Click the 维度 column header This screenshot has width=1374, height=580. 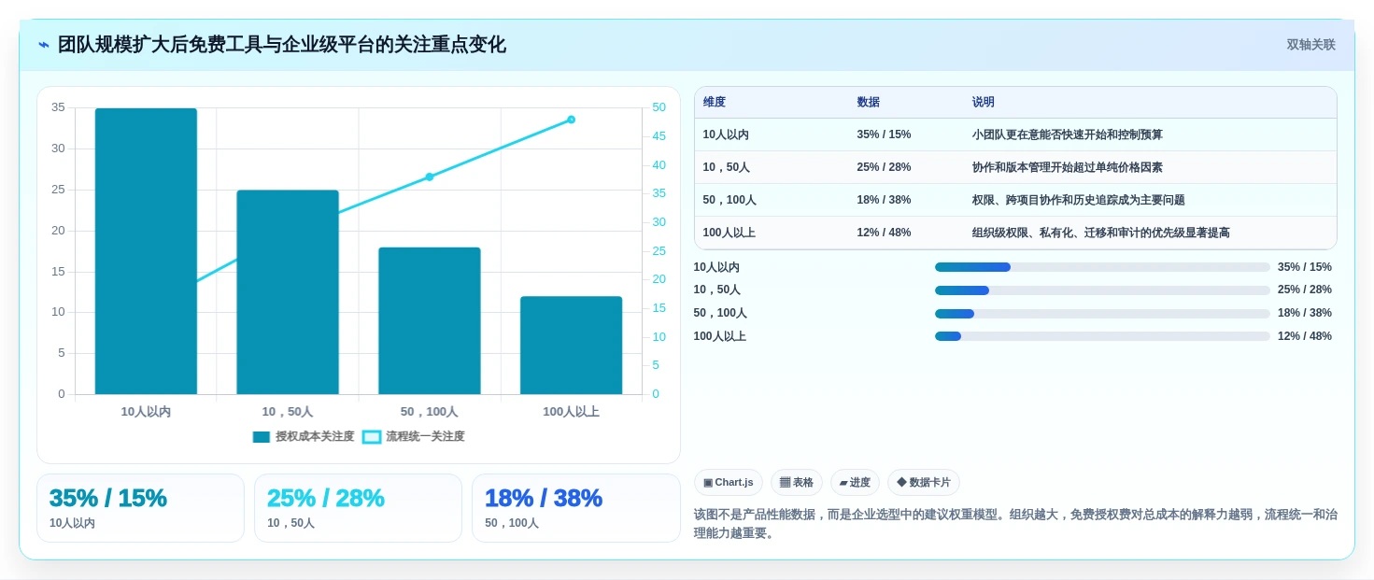pyautogui.click(x=715, y=103)
